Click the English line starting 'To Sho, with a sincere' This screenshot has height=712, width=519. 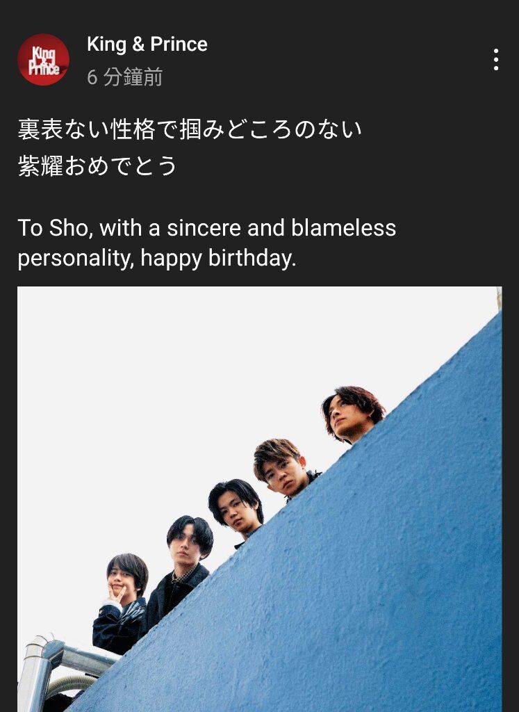coord(207,227)
